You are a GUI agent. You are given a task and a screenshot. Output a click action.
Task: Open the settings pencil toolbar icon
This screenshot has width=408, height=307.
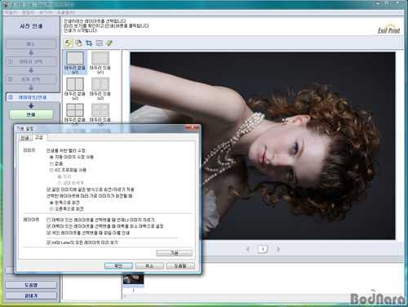[109, 42]
